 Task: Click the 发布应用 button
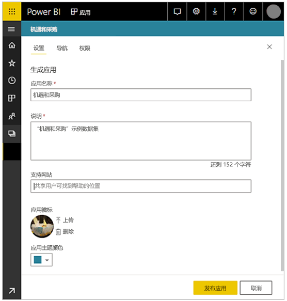coord(215,288)
